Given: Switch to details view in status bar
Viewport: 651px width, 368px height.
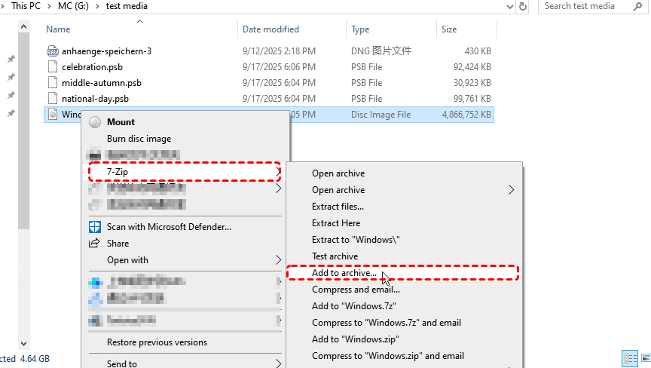Looking at the screenshot, I should 628,358.
